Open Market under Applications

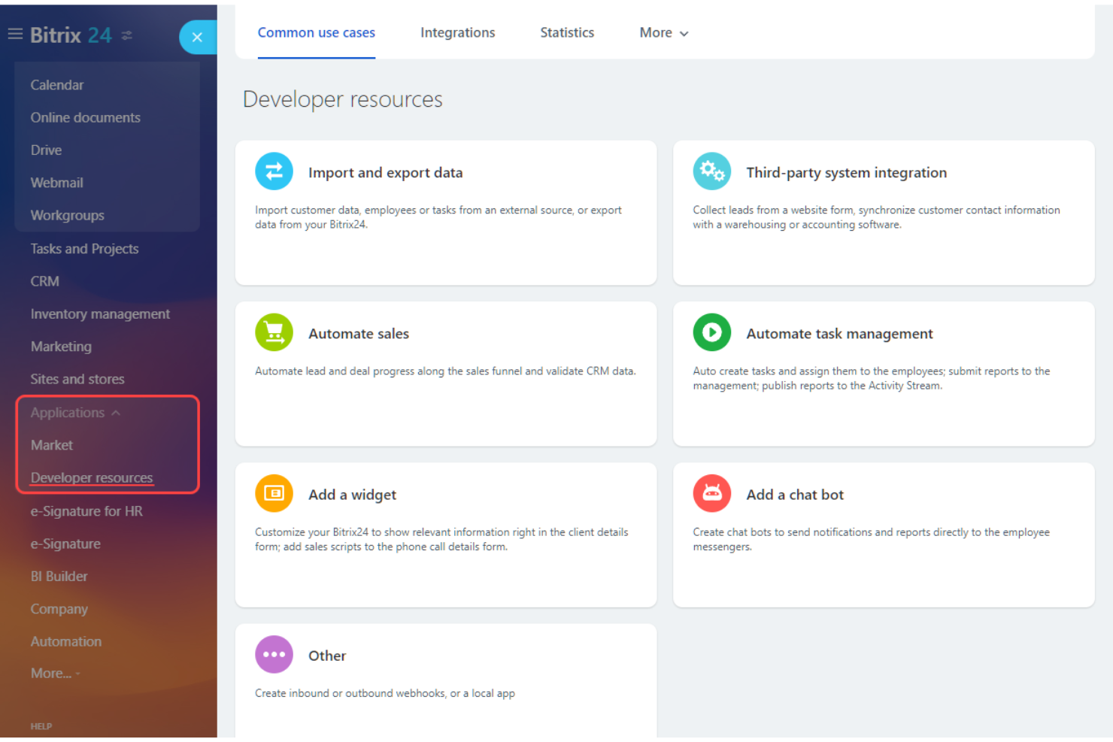tap(51, 445)
